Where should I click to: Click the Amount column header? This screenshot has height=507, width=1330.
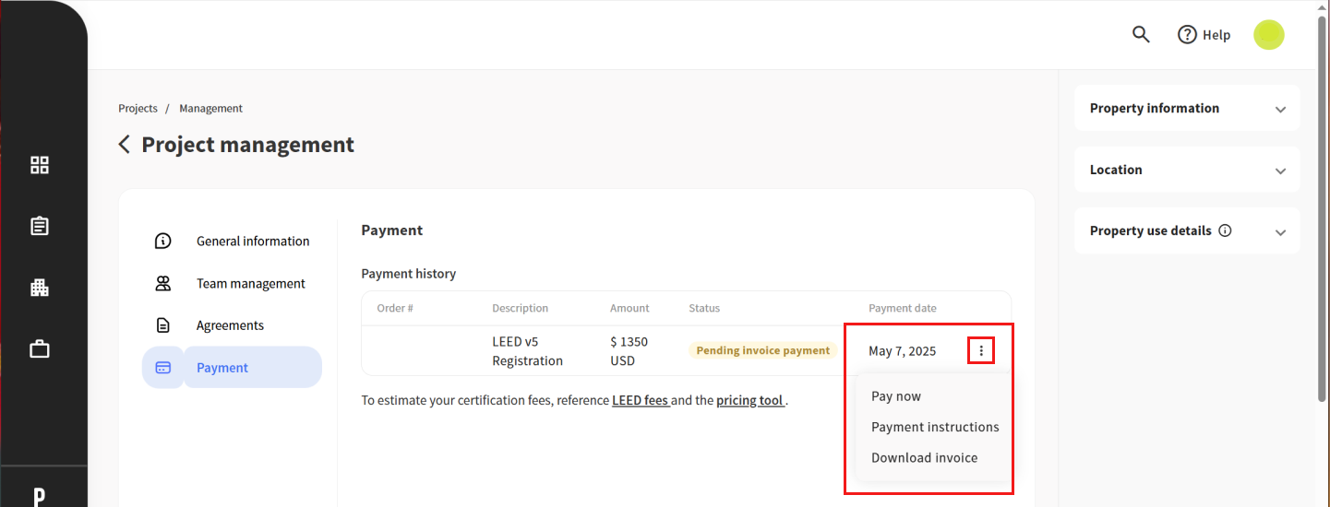point(629,308)
